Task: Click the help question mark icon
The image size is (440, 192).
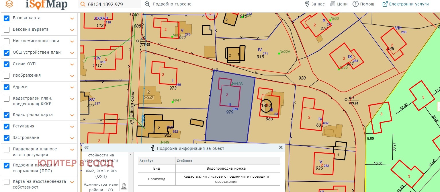Action: (355, 4)
